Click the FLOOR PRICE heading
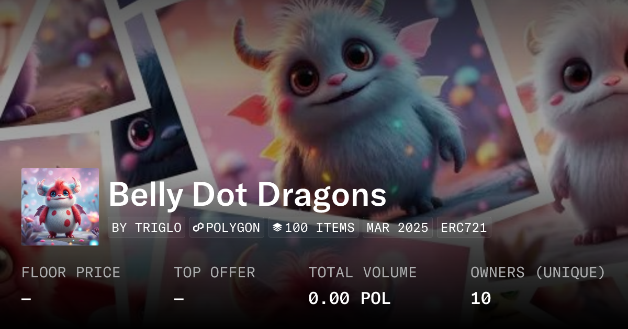Viewport: 628px width, 329px height. (71, 273)
